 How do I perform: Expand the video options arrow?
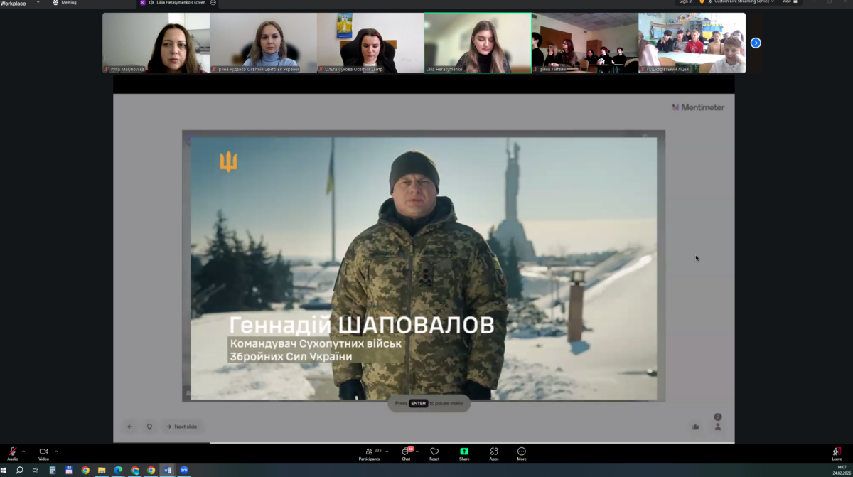(56, 451)
